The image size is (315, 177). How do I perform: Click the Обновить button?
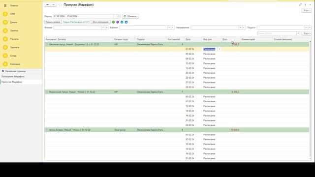(x=130, y=16)
